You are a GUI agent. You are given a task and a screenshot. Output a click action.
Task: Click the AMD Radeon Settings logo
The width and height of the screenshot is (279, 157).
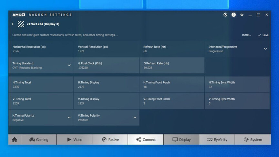tap(42, 15)
